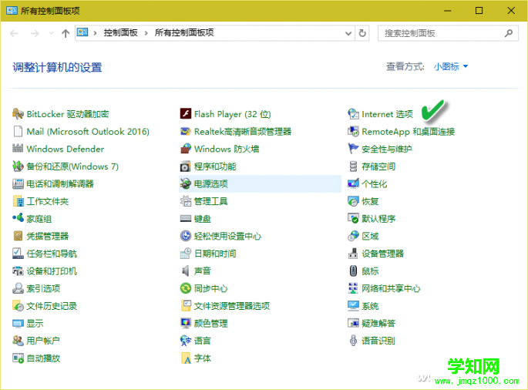Open the 区域 link
528x390 pixels.
370,236
